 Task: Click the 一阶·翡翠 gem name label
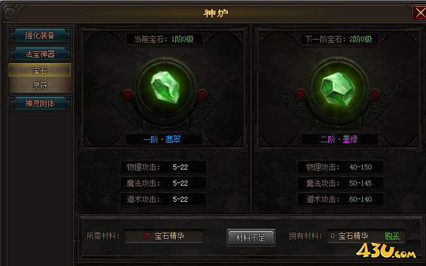pyautogui.click(x=162, y=140)
